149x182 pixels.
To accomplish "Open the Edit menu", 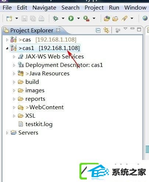I will coord(22,8).
